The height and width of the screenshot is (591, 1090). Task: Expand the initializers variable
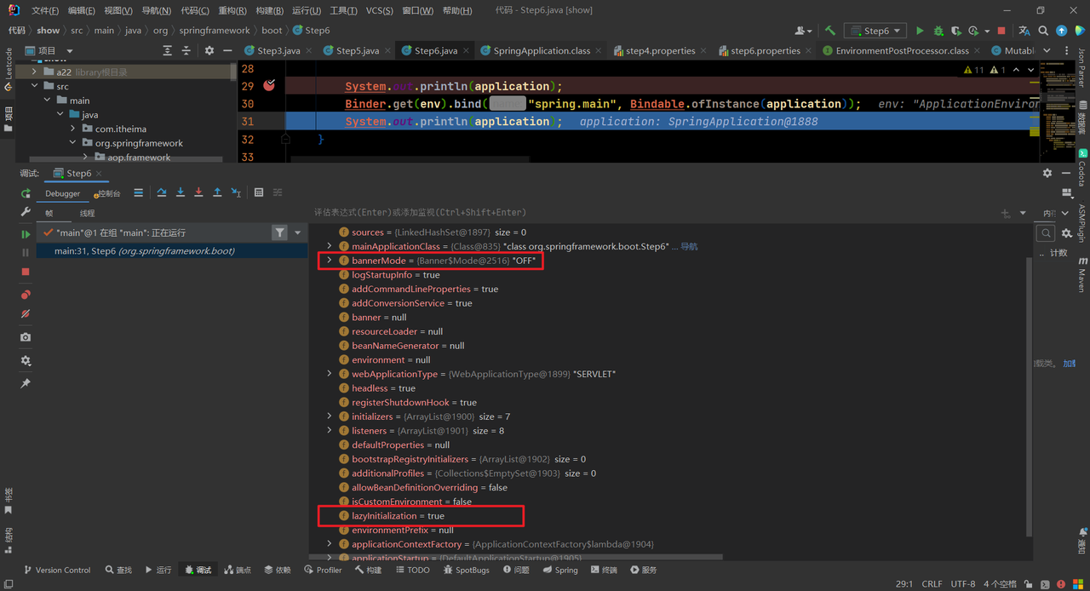coord(330,416)
